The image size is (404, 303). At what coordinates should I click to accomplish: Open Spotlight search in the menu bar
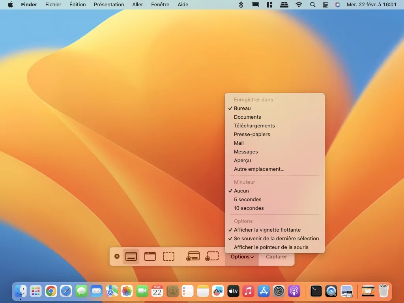click(312, 5)
